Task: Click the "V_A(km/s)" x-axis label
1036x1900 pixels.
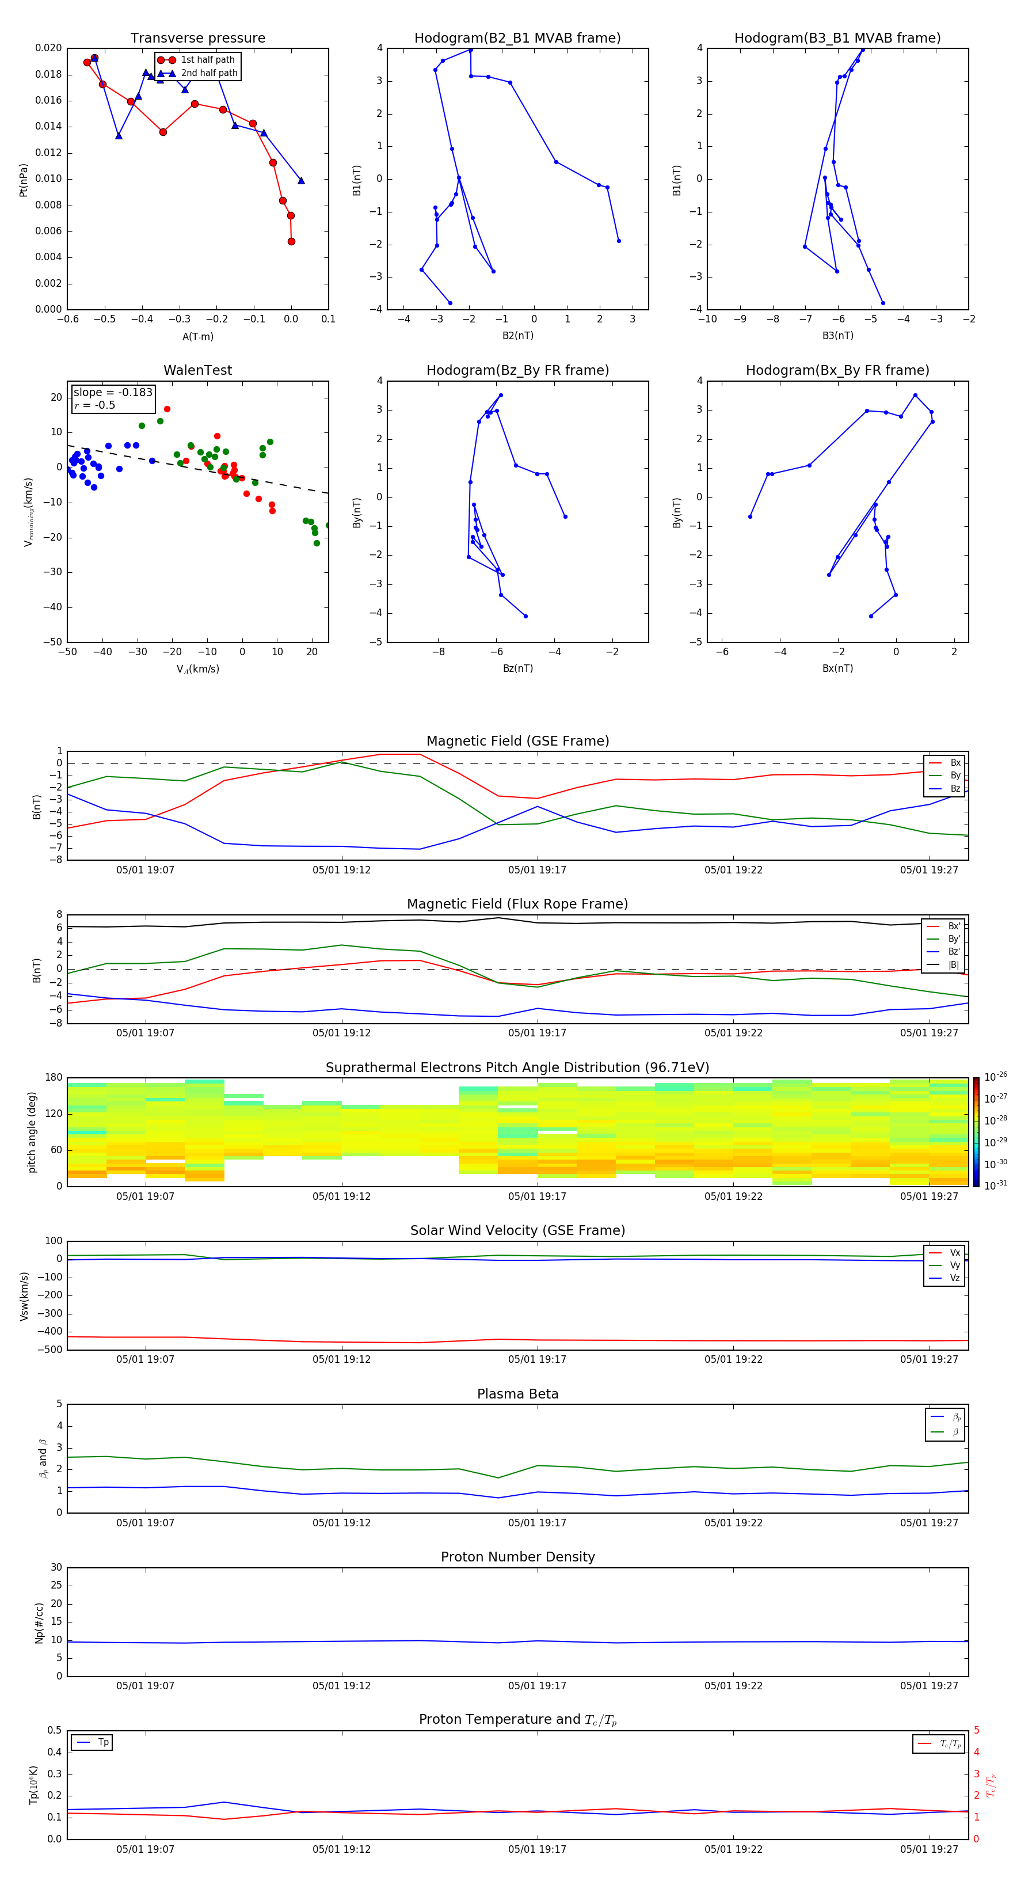Action: click(197, 669)
